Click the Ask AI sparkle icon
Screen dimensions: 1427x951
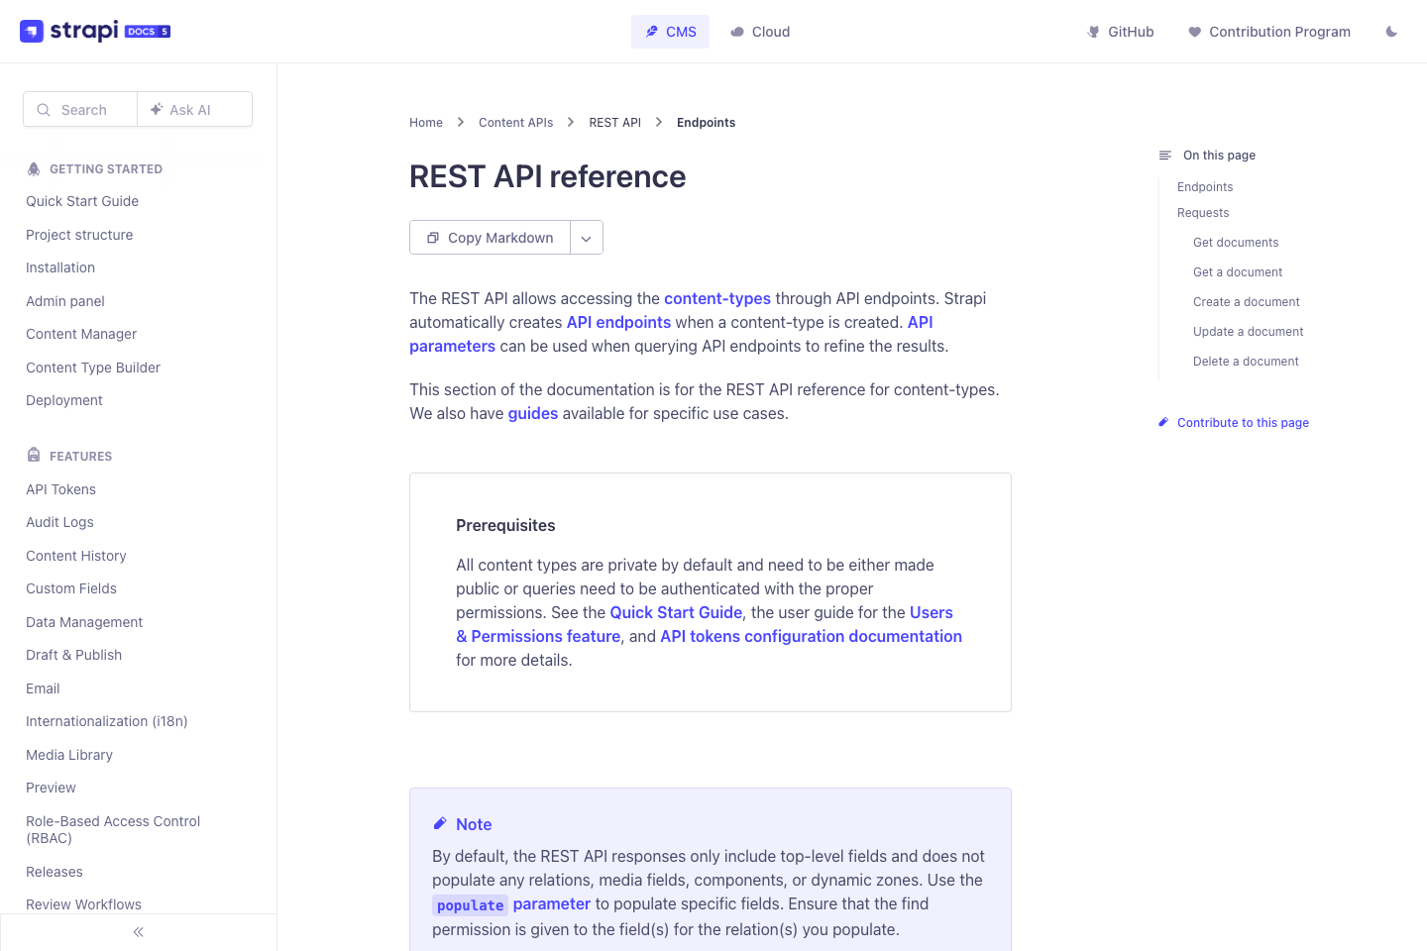(157, 109)
